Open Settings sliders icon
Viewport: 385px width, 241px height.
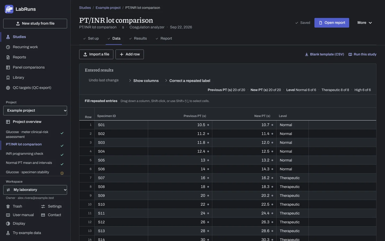43,206
